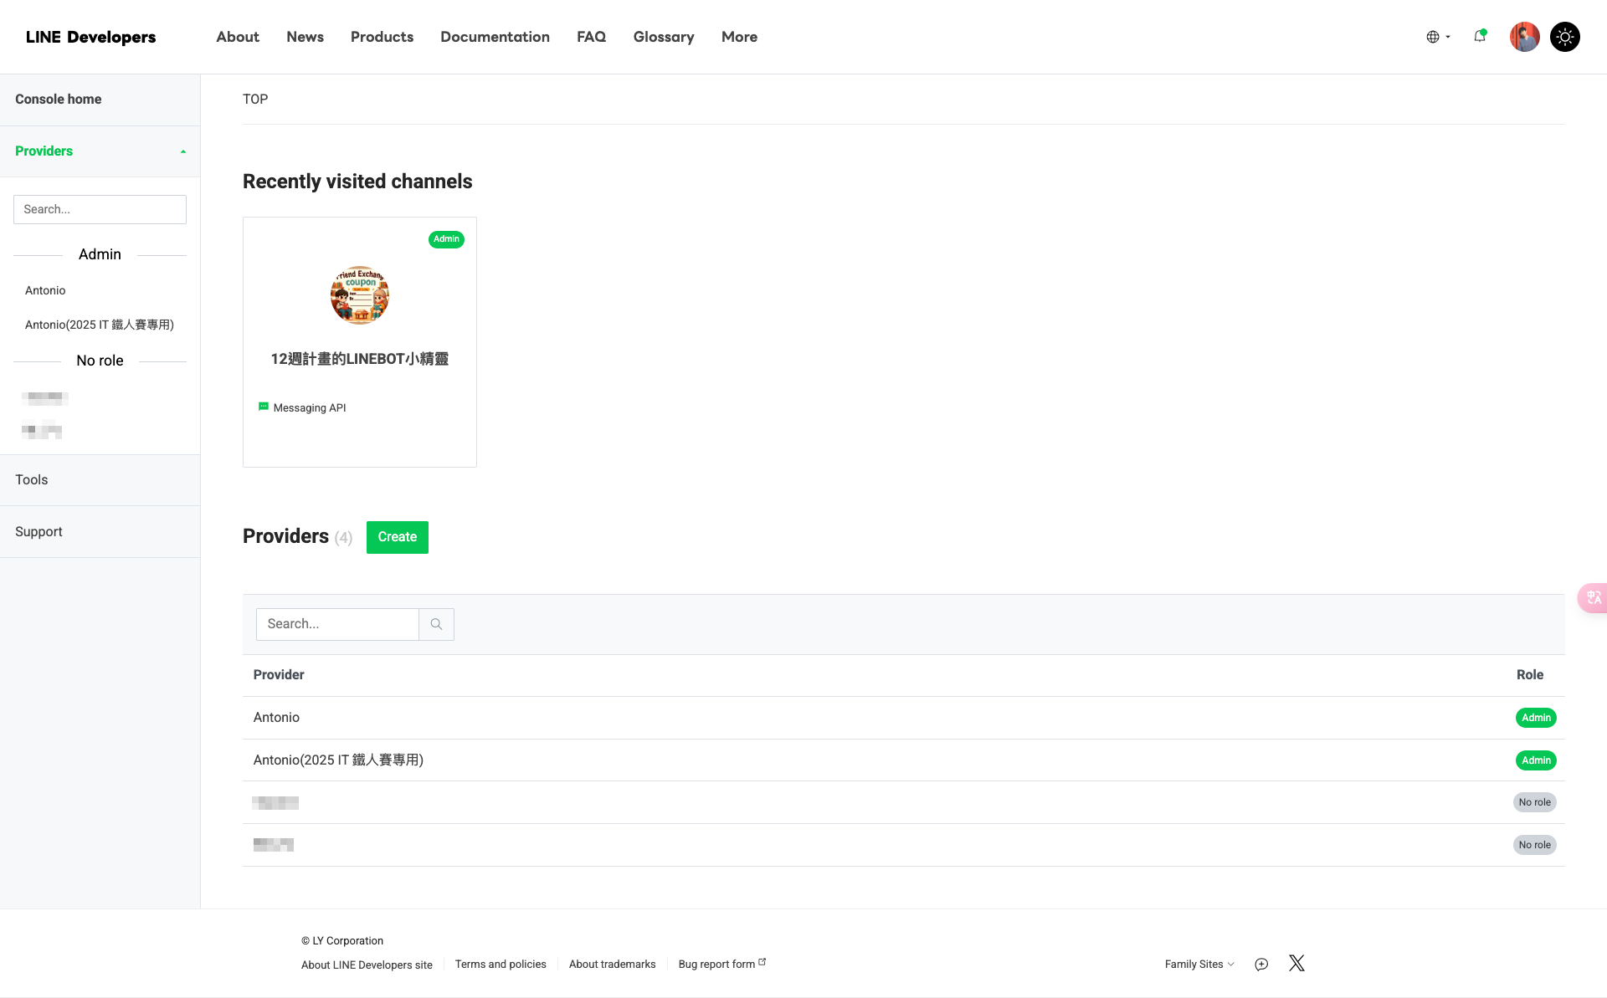Click Admin badge in Antonio row
The image size is (1607, 998).
[x=1536, y=718]
